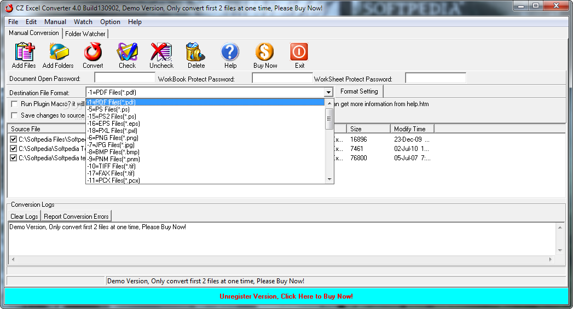Viewport: 573px width, 309px height.
Task: Click the Demo Version message in status bar
Action: [205, 281]
